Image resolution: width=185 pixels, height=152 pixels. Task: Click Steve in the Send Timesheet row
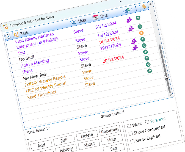pos(90,84)
